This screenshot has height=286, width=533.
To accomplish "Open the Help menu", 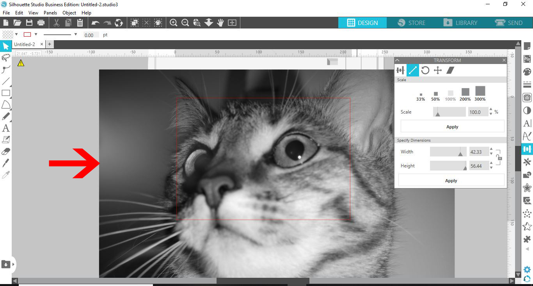I will pyautogui.click(x=86, y=13).
